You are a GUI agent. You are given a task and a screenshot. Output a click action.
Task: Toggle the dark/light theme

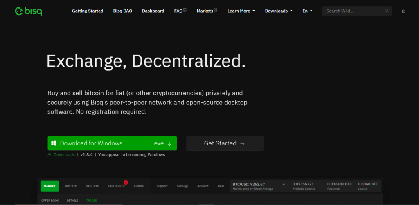click(x=403, y=11)
